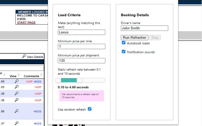
Task: Click the View Details magnifier icon
Action: (x=24, y=56)
